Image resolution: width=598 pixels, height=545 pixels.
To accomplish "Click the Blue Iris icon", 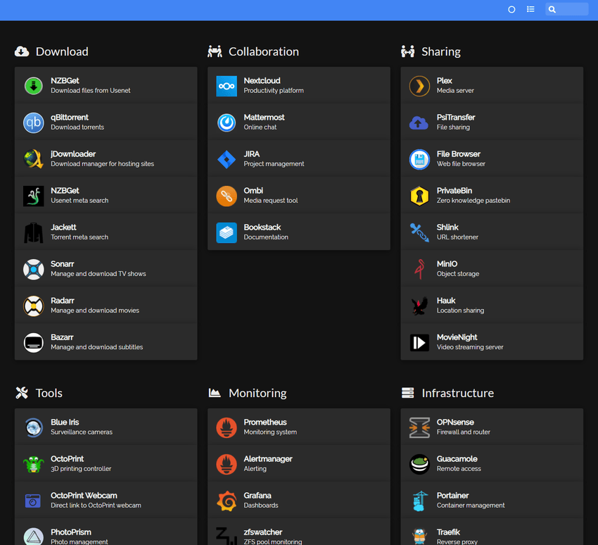I will click(34, 427).
